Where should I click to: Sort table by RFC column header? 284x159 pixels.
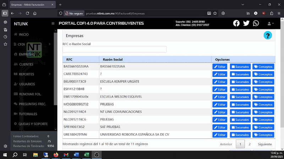[x=81, y=59]
